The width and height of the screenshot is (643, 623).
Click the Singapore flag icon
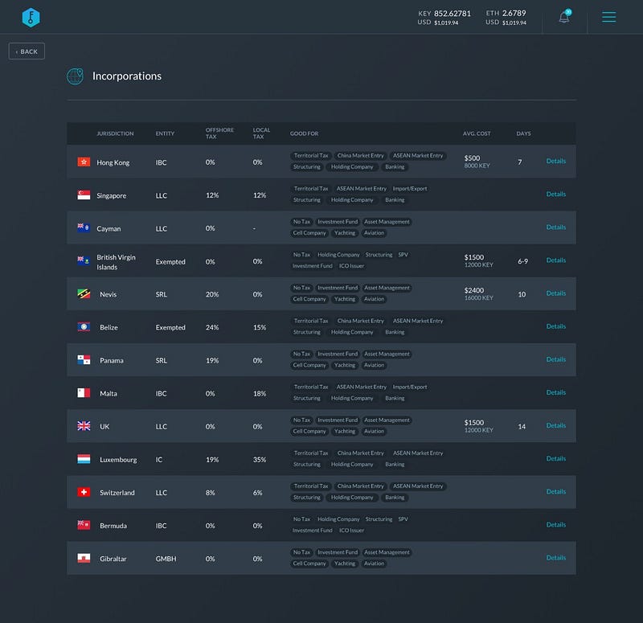(84, 195)
